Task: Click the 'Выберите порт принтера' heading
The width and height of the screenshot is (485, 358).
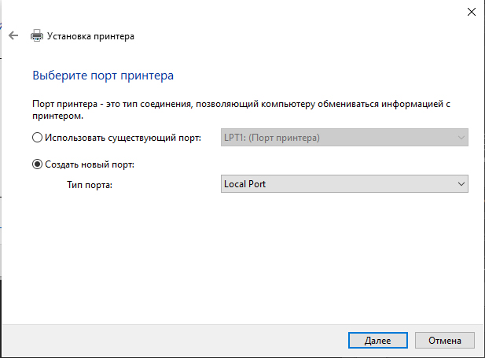Action: [103, 76]
